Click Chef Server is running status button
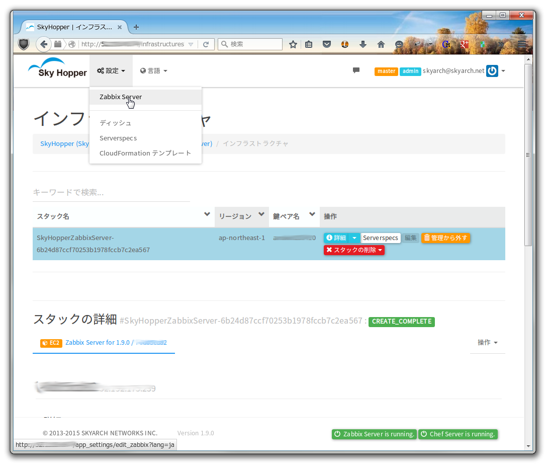Viewport: 546px width, 464px height. 458,434
